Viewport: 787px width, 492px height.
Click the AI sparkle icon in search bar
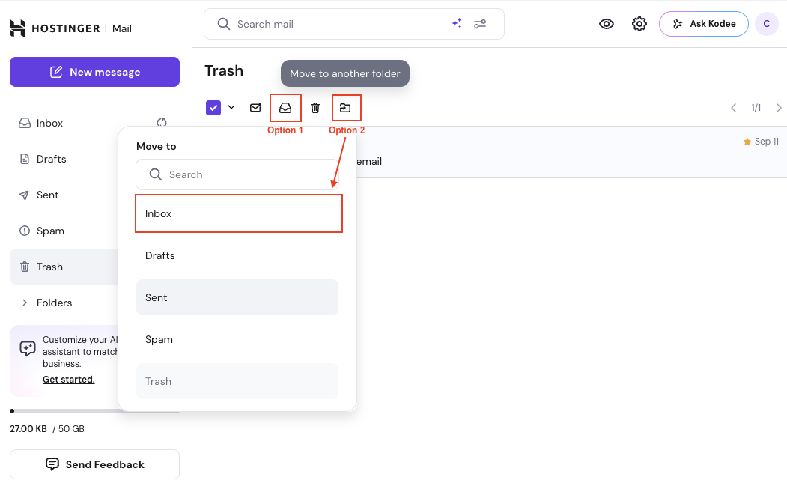[456, 24]
